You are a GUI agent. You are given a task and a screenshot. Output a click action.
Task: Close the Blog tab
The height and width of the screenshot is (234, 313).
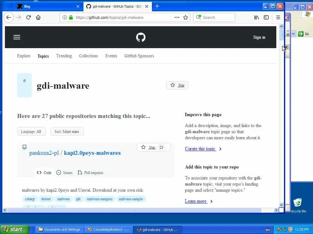tap(78, 6)
